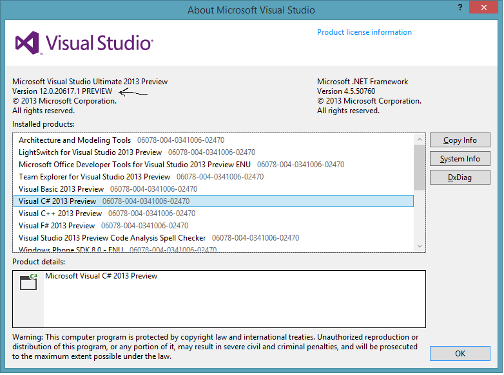Click the installed products scrollbar thumb

420,167
